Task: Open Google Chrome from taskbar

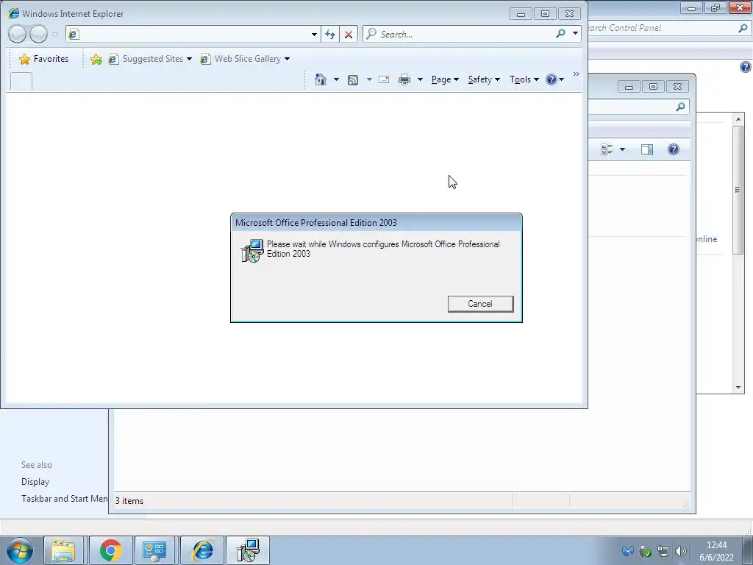Action: (110, 550)
